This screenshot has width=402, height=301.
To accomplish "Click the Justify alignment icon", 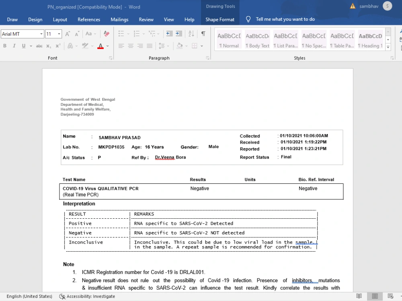I will (150, 46).
